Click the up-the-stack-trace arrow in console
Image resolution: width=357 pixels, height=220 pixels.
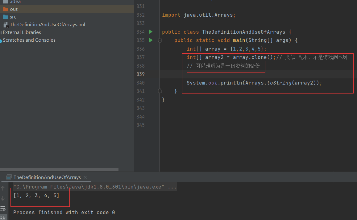(x=3, y=188)
